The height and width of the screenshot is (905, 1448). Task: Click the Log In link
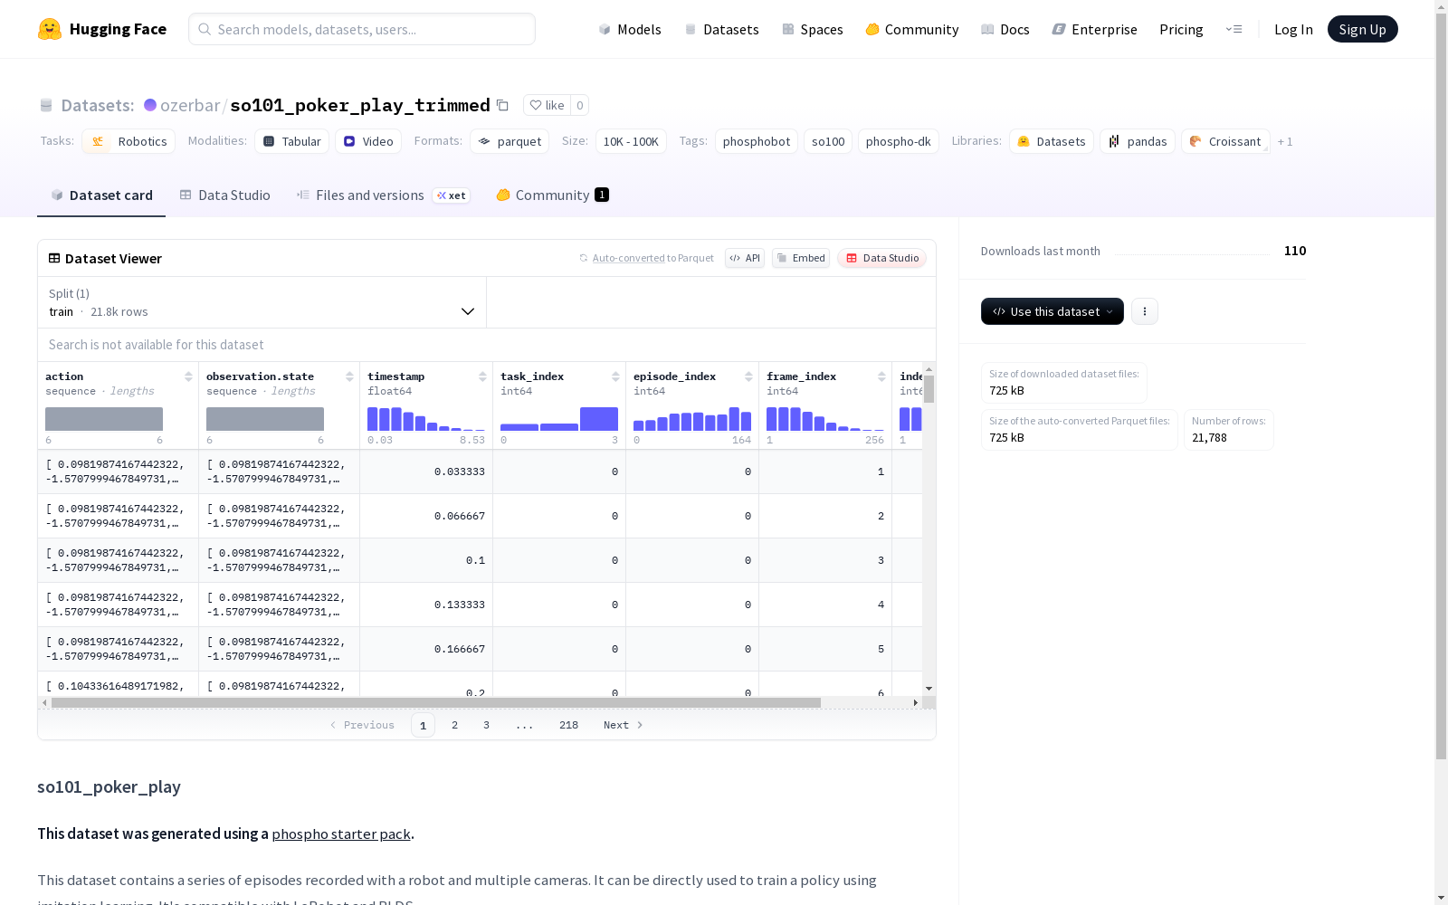(1293, 29)
